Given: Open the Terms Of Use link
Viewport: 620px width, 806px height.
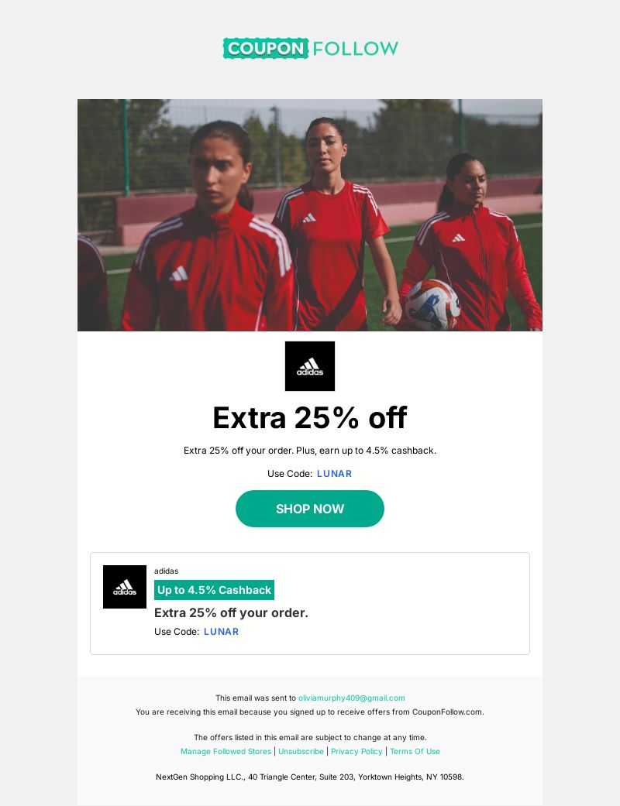Looking at the screenshot, I should tap(415, 751).
